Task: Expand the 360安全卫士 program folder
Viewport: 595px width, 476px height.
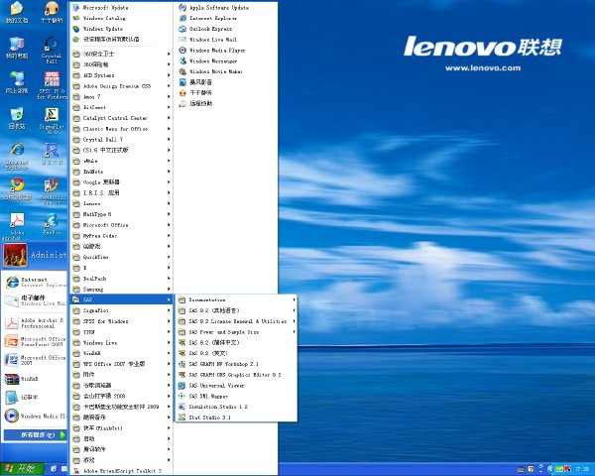Action: 121,54
